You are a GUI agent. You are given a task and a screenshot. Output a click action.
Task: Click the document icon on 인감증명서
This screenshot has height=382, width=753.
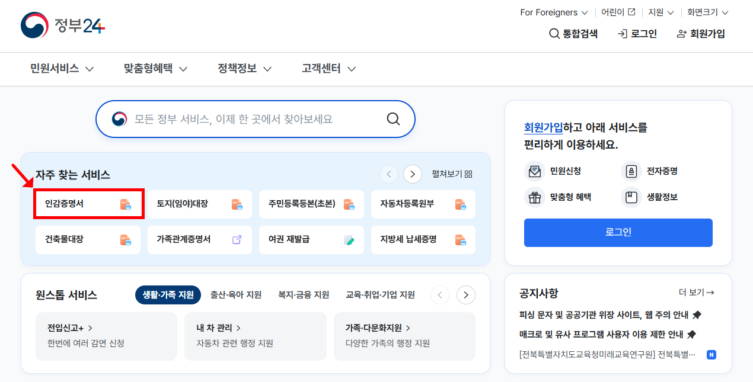tap(125, 205)
